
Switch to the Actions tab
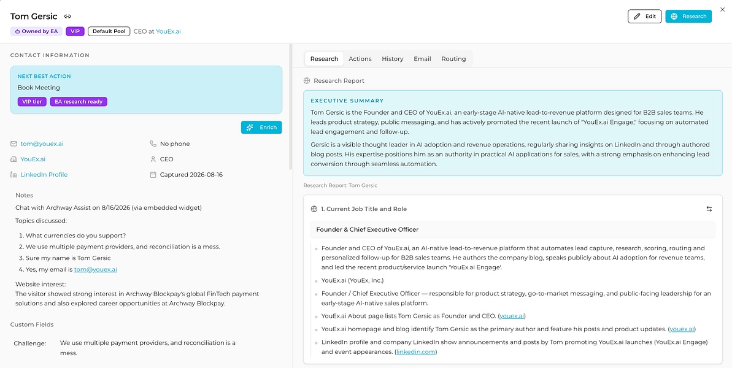[x=360, y=59]
